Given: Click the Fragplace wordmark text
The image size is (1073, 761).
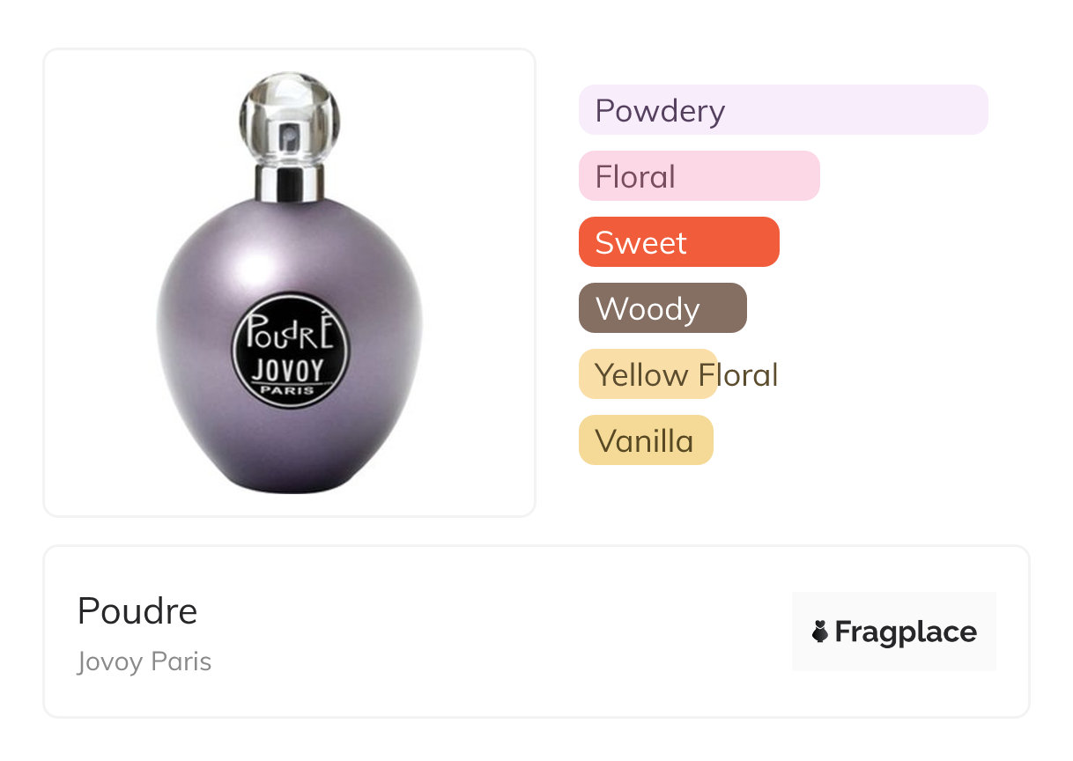Looking at the screenshot, I should click(x=906, y=632).
